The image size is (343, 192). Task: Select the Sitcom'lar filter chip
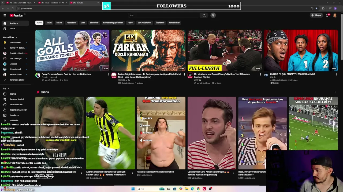click(94, 23)
